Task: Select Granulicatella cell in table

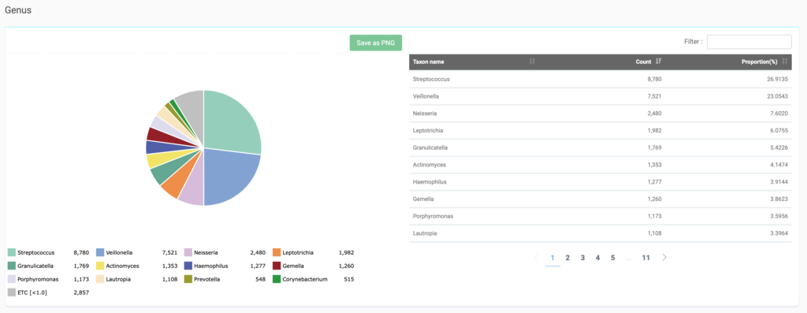Action: [430, 147]
